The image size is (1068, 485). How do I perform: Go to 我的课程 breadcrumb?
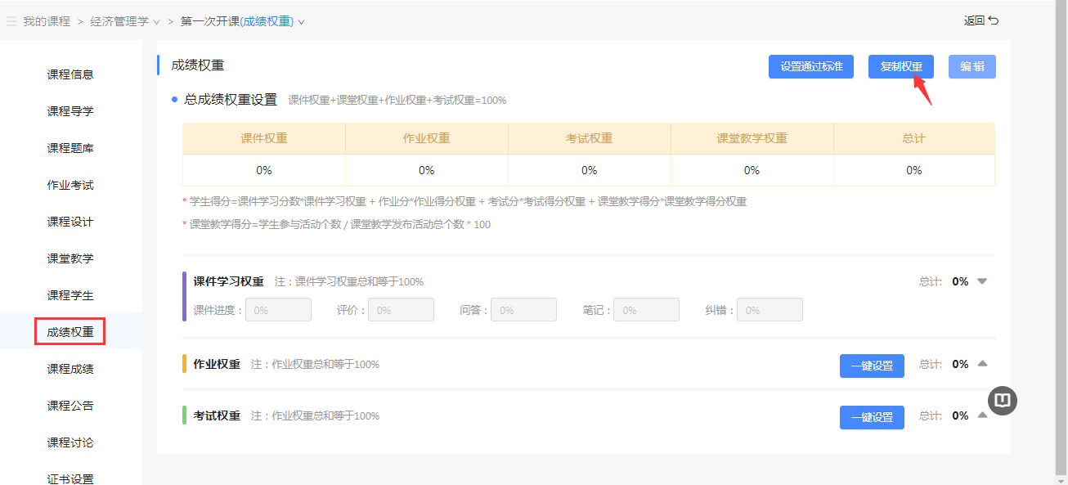point(47,21)
